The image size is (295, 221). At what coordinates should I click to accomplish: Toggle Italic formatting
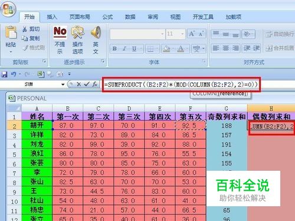124,48
